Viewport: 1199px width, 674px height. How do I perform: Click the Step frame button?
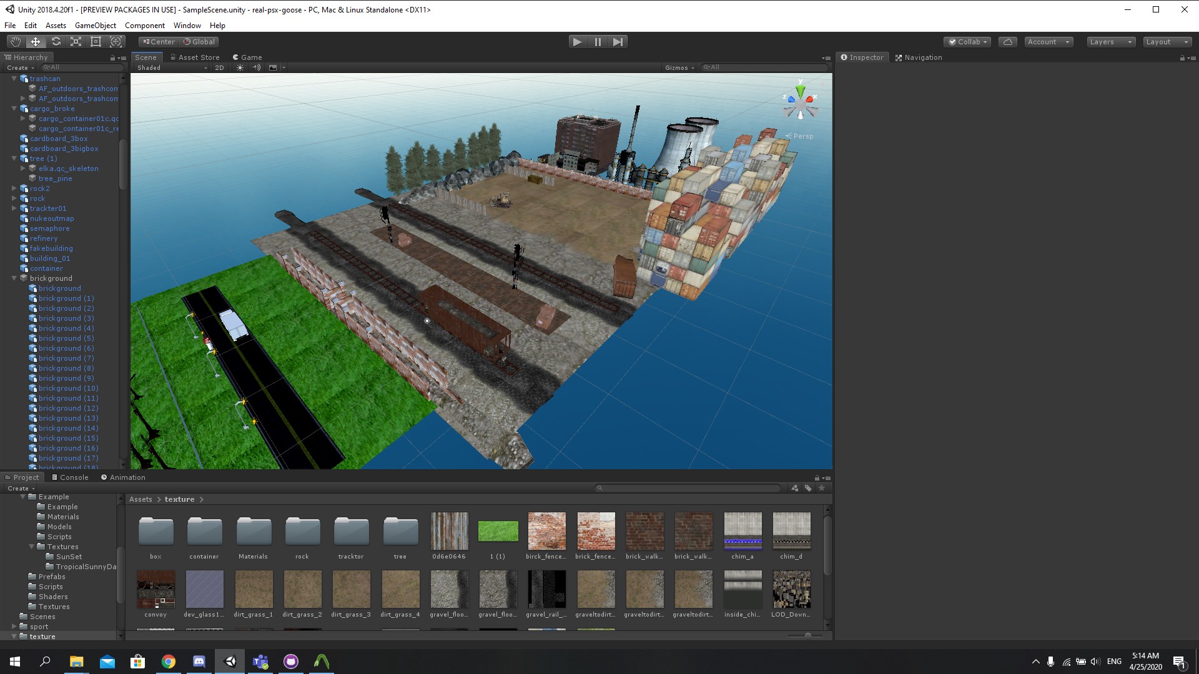click(618, 42)
